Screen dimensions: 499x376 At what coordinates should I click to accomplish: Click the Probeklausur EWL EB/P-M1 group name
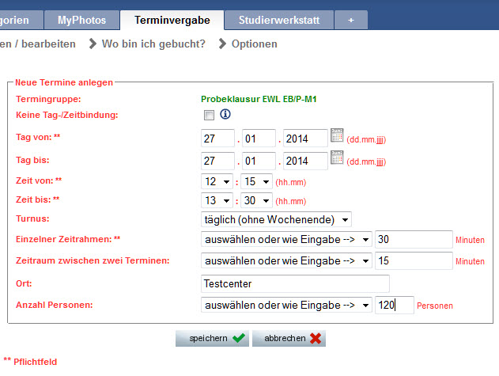click(259, 99)
